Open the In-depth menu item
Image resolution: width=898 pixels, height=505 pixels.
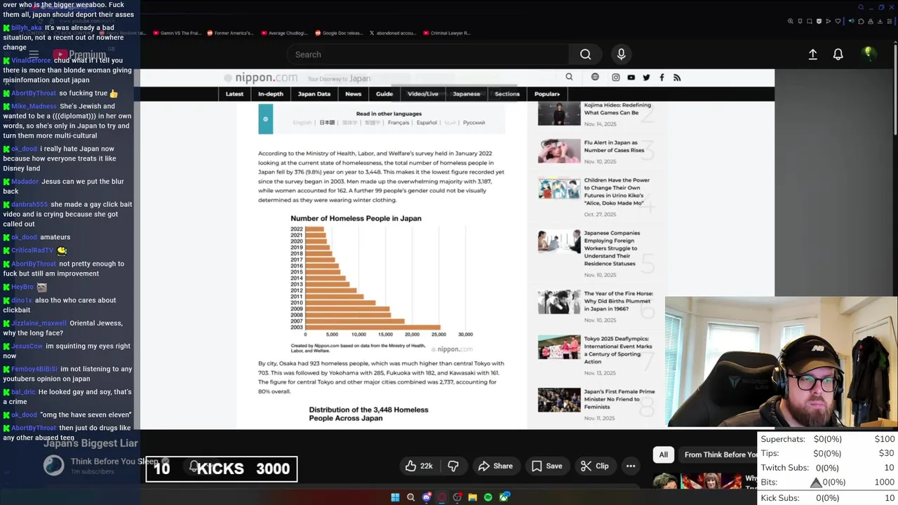271,93
